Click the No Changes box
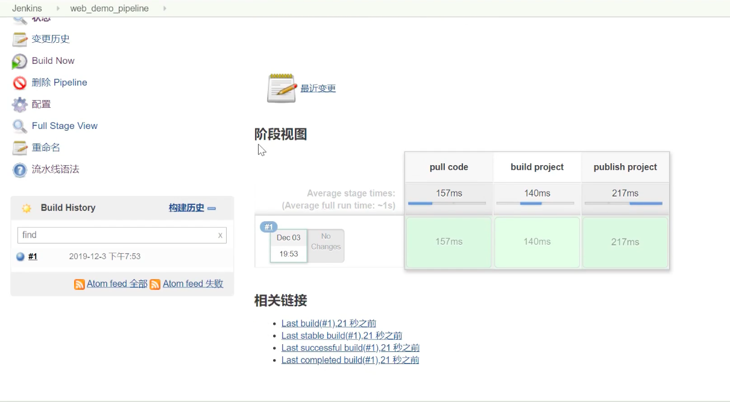Image resolution: width=730 pixels, height=402 pixels. click(x=326, y=246)
